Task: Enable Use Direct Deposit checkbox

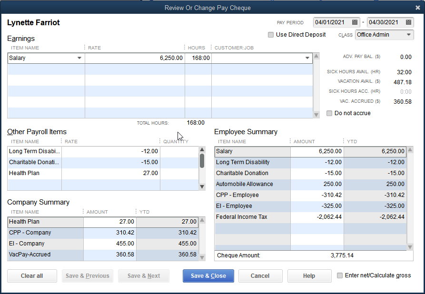Action: click(x=270, y=35)
